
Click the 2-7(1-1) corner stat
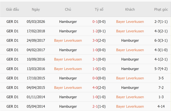point(161,22)
